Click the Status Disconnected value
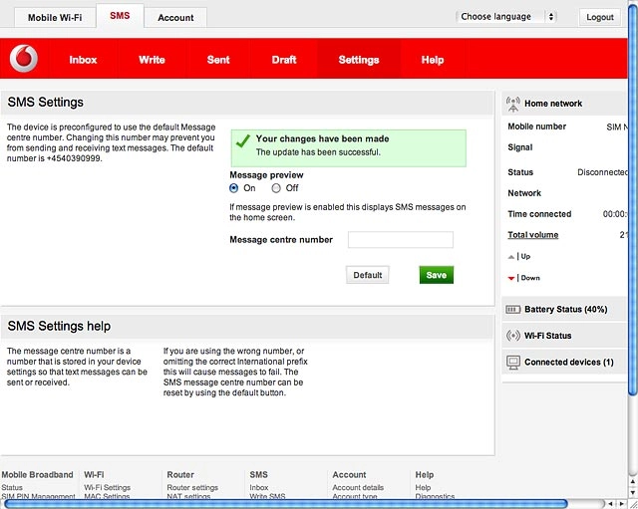Image resolution: width=638 pixels, height=509 pixels. coord(603,172)
